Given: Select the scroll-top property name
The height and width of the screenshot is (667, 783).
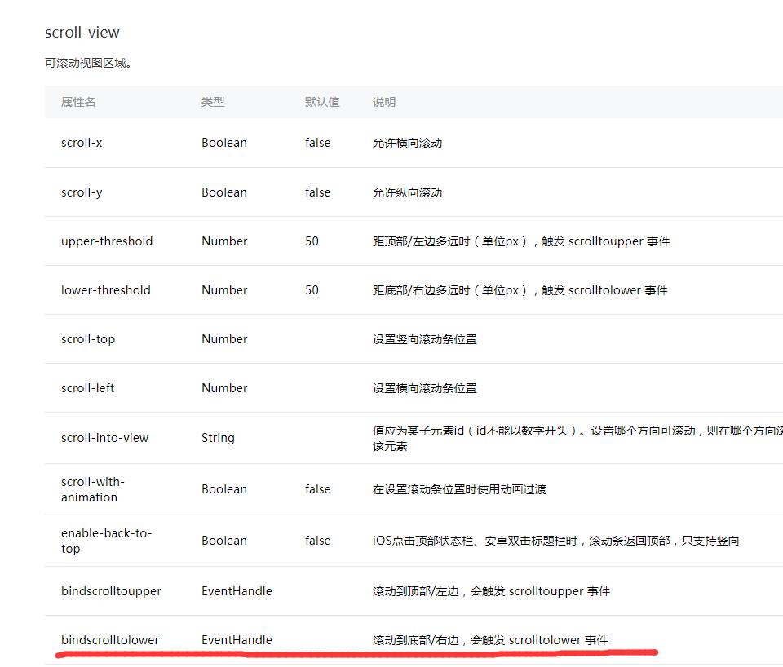Looking at the screenshot, I should point(88,339).
